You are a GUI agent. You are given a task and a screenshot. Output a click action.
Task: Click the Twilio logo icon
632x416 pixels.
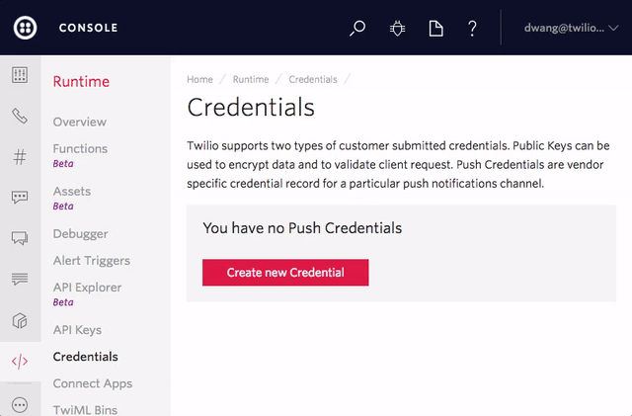(x=26, y=29)
